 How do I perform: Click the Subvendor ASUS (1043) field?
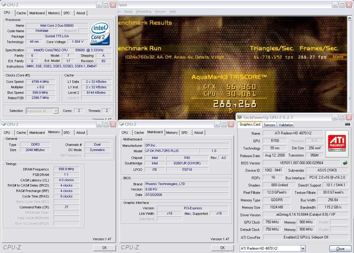[327, 170]
